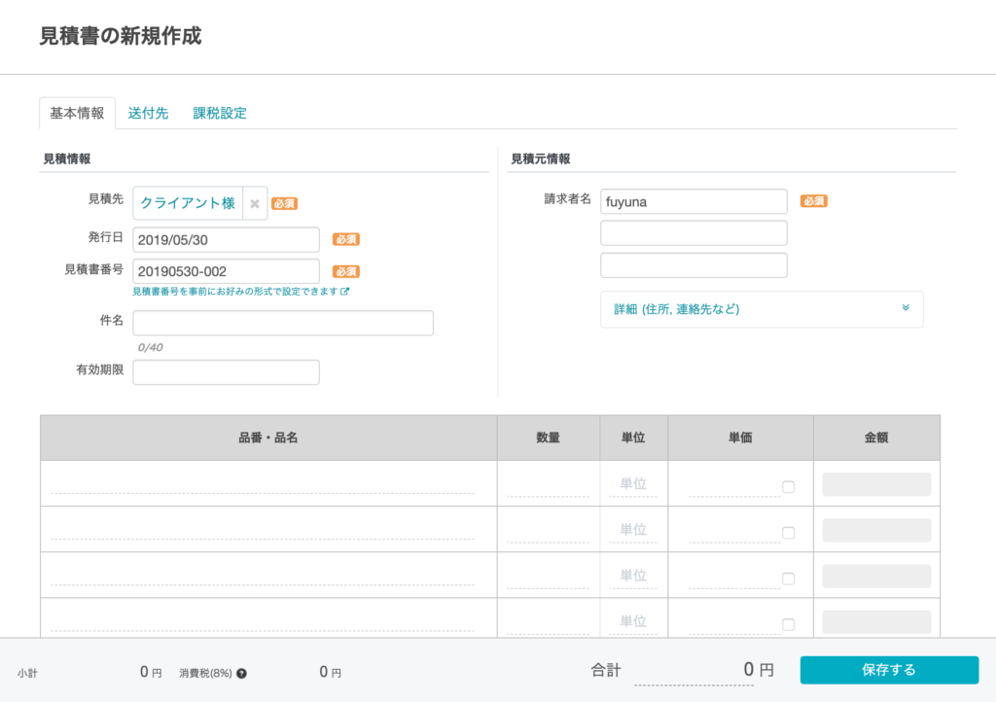Select the 見積書の新規作成 page title

coord(121,36)
